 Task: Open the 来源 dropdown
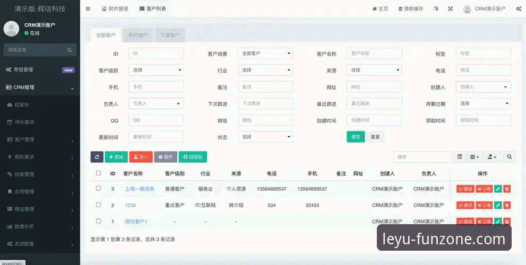(374, 70)
